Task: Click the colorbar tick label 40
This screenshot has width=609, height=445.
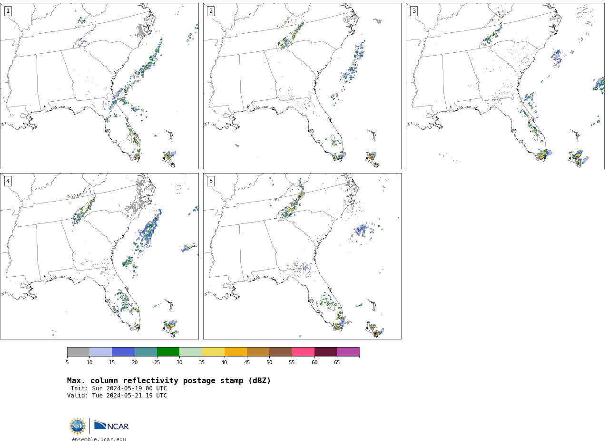Action: click(x=225, y=363)
